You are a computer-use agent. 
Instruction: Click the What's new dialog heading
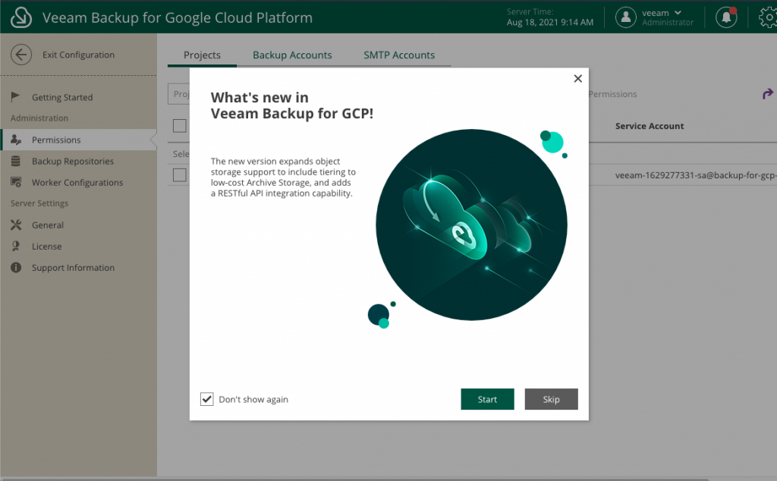(291, 105)
